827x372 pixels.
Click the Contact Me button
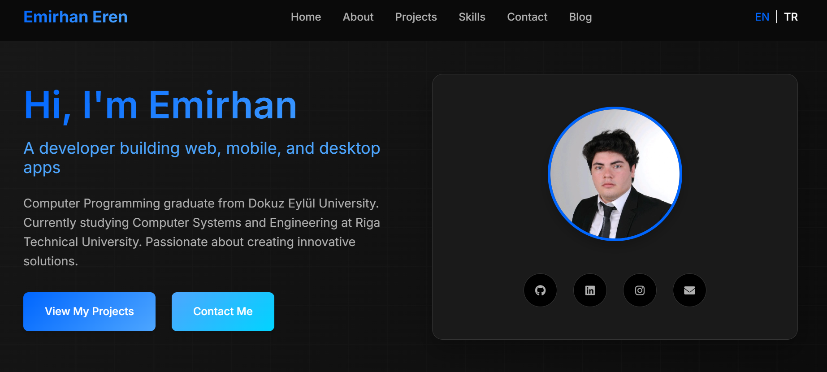[223, 311]
